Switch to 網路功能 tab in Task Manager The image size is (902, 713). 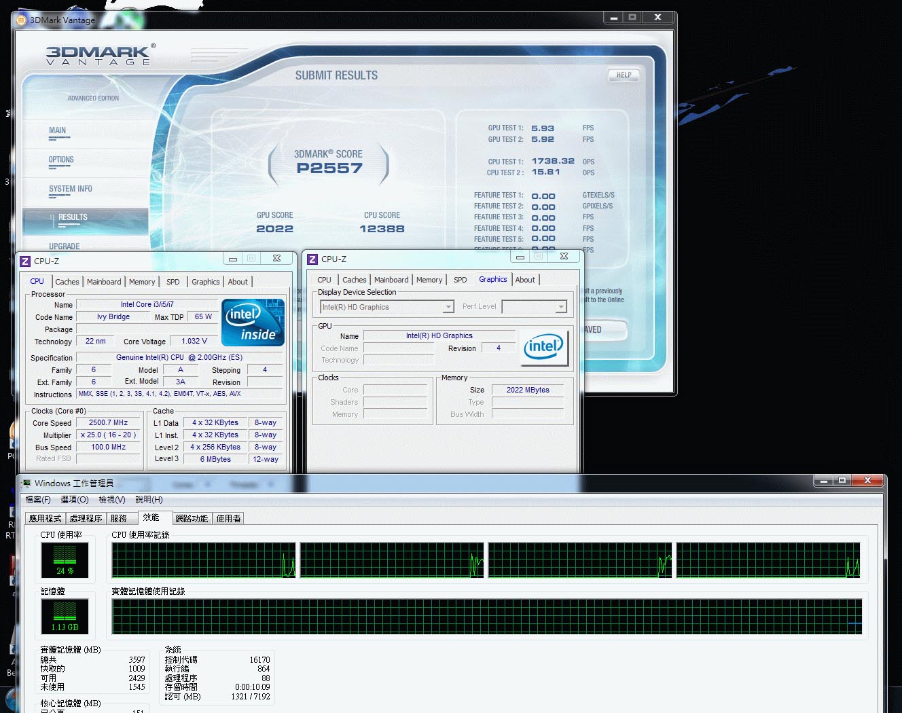192,518
